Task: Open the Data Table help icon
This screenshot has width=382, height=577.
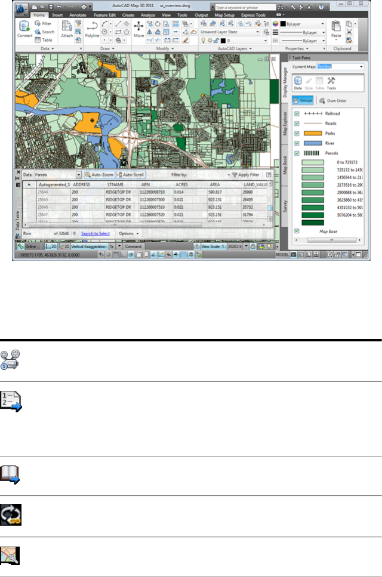Action: coord(269,175)
